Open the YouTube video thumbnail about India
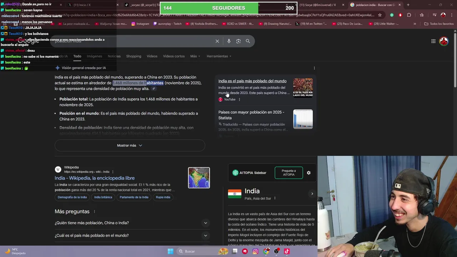Viewport: 457px width, 257px height. 303,88
